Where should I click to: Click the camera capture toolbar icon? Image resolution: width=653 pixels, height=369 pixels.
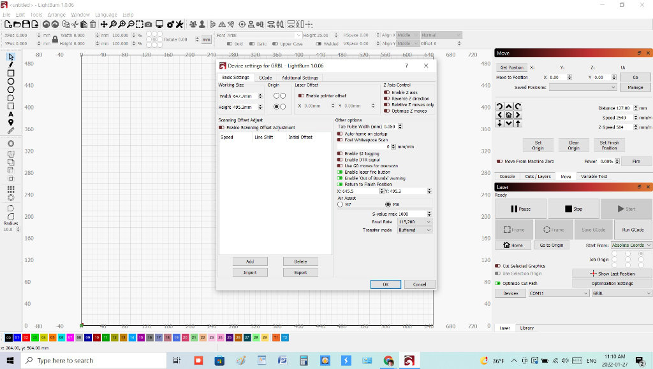tap(148, 25)
